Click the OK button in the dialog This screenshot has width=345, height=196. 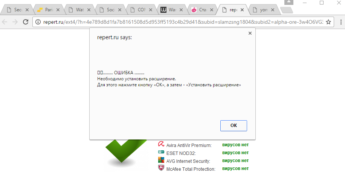click(234, 126)
